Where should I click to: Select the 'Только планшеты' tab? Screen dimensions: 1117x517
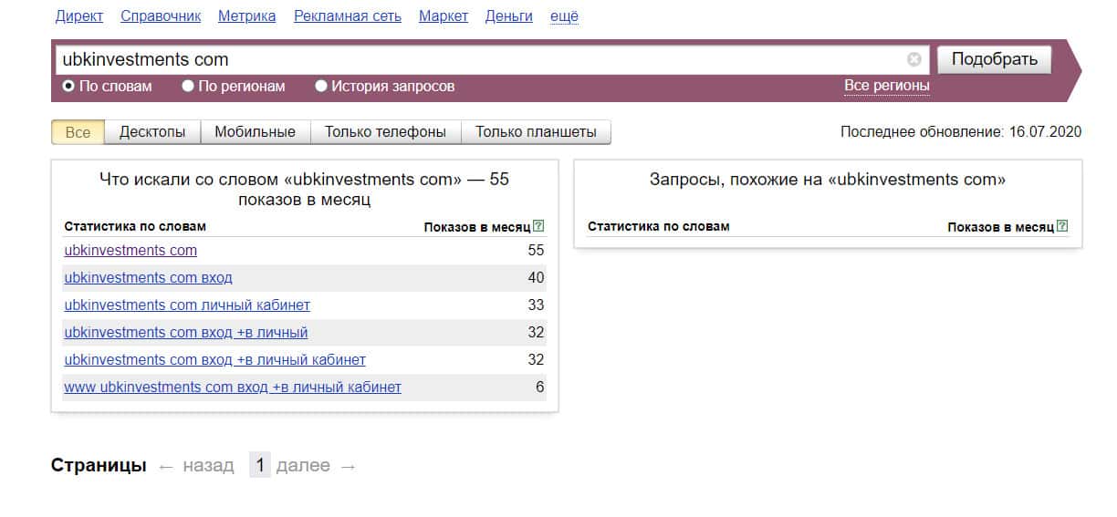coord(536,132)
